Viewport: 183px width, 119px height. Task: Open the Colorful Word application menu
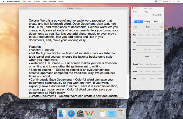pos(13,2)
